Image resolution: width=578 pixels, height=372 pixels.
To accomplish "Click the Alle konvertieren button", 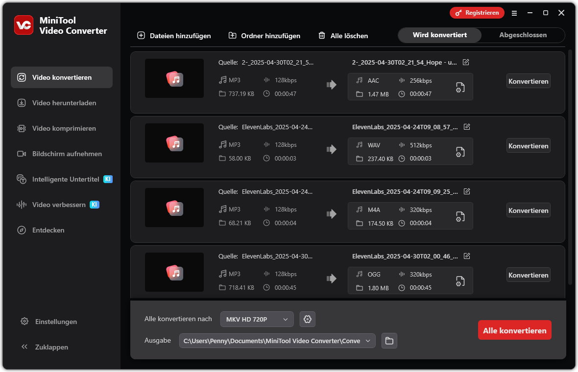I will [x=515, y=330].
